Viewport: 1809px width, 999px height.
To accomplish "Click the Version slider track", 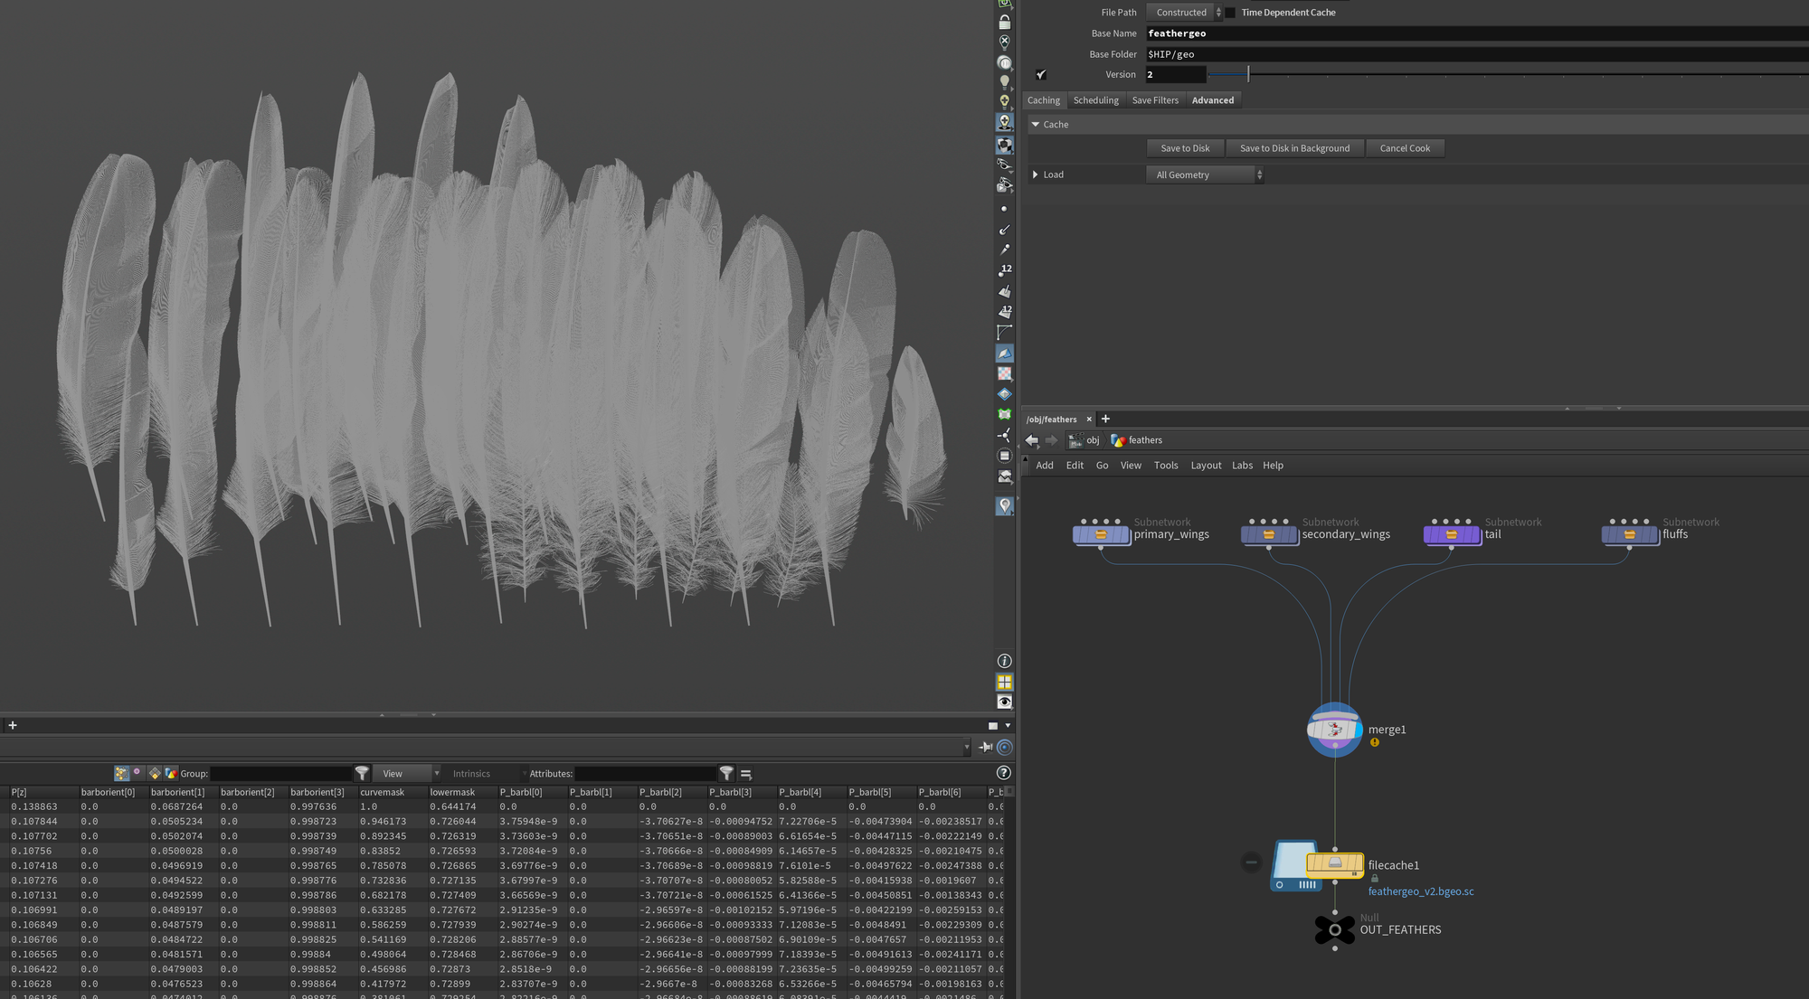I will click(x=1447, y=75).
